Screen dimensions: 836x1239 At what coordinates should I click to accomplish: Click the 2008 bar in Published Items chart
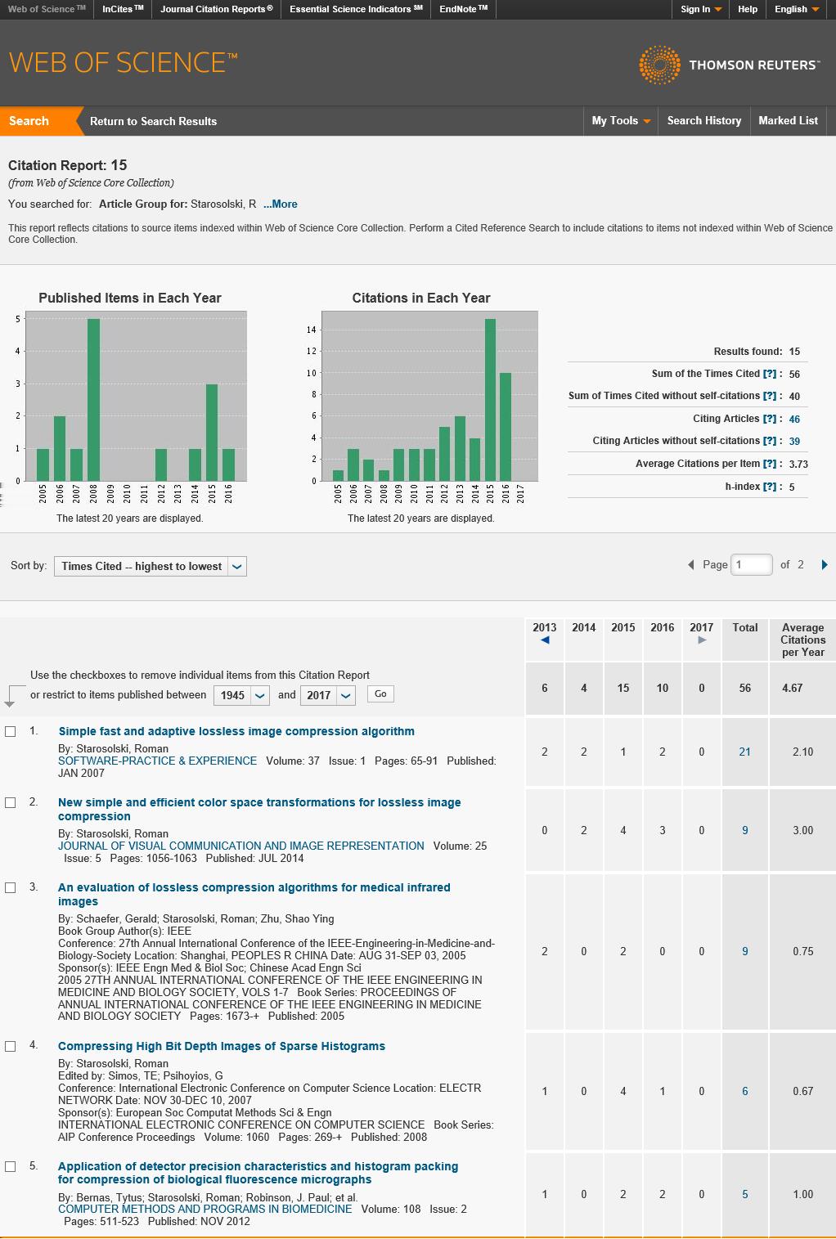point(93,400)
